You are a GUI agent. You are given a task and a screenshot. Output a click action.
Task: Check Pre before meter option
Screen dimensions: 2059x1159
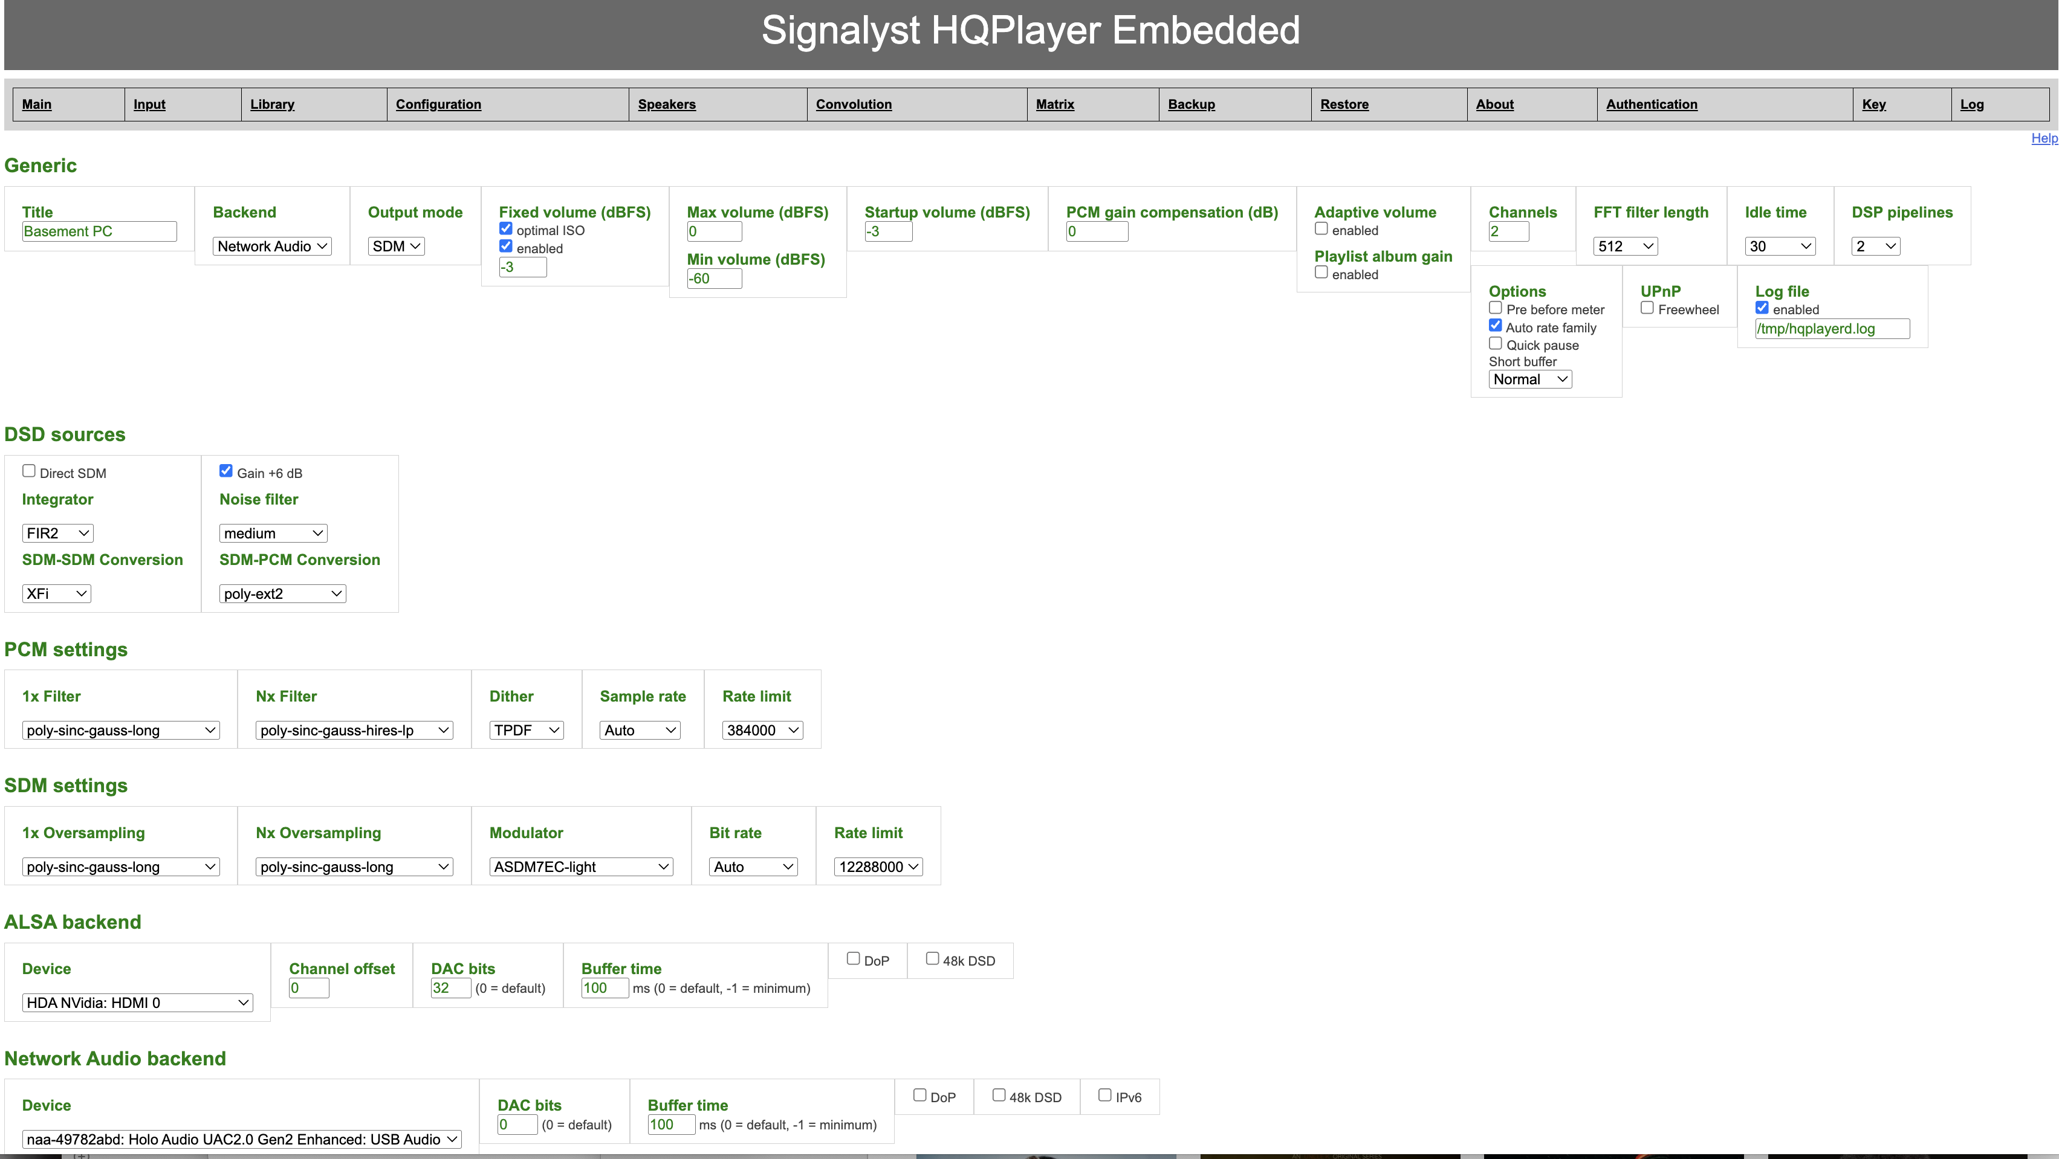pos(1496,308)
